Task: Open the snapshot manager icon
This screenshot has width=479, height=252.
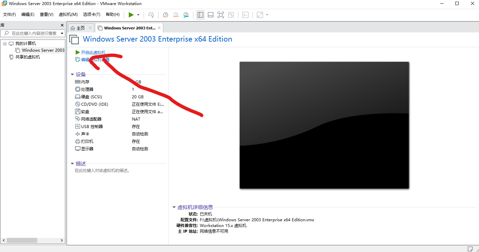Action: [x=186, y=15]
